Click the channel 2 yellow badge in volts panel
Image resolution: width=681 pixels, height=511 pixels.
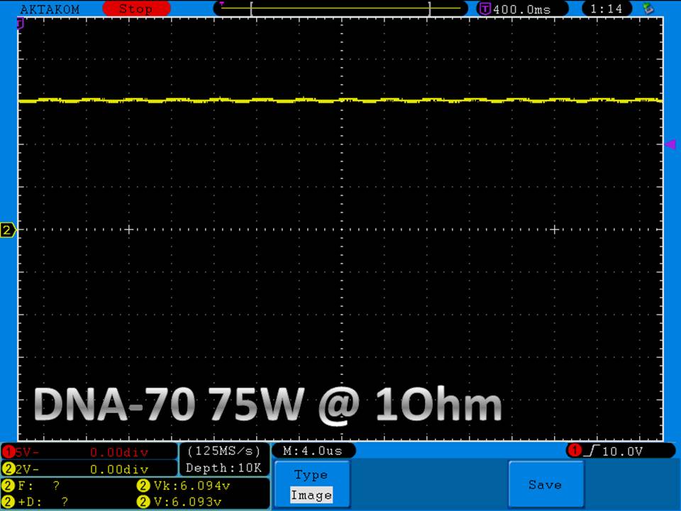pos(9,469)
